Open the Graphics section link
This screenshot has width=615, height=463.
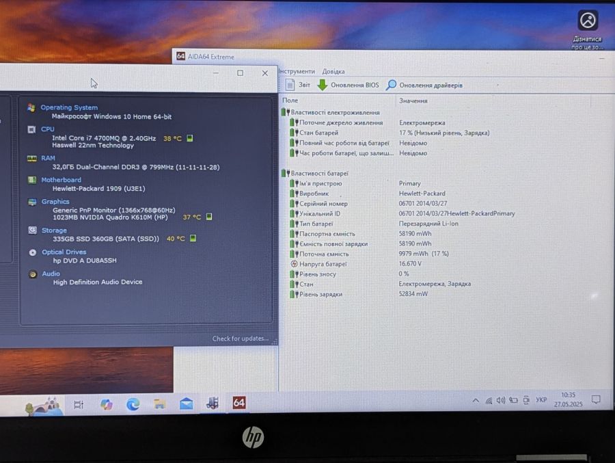tap(55, 202)
